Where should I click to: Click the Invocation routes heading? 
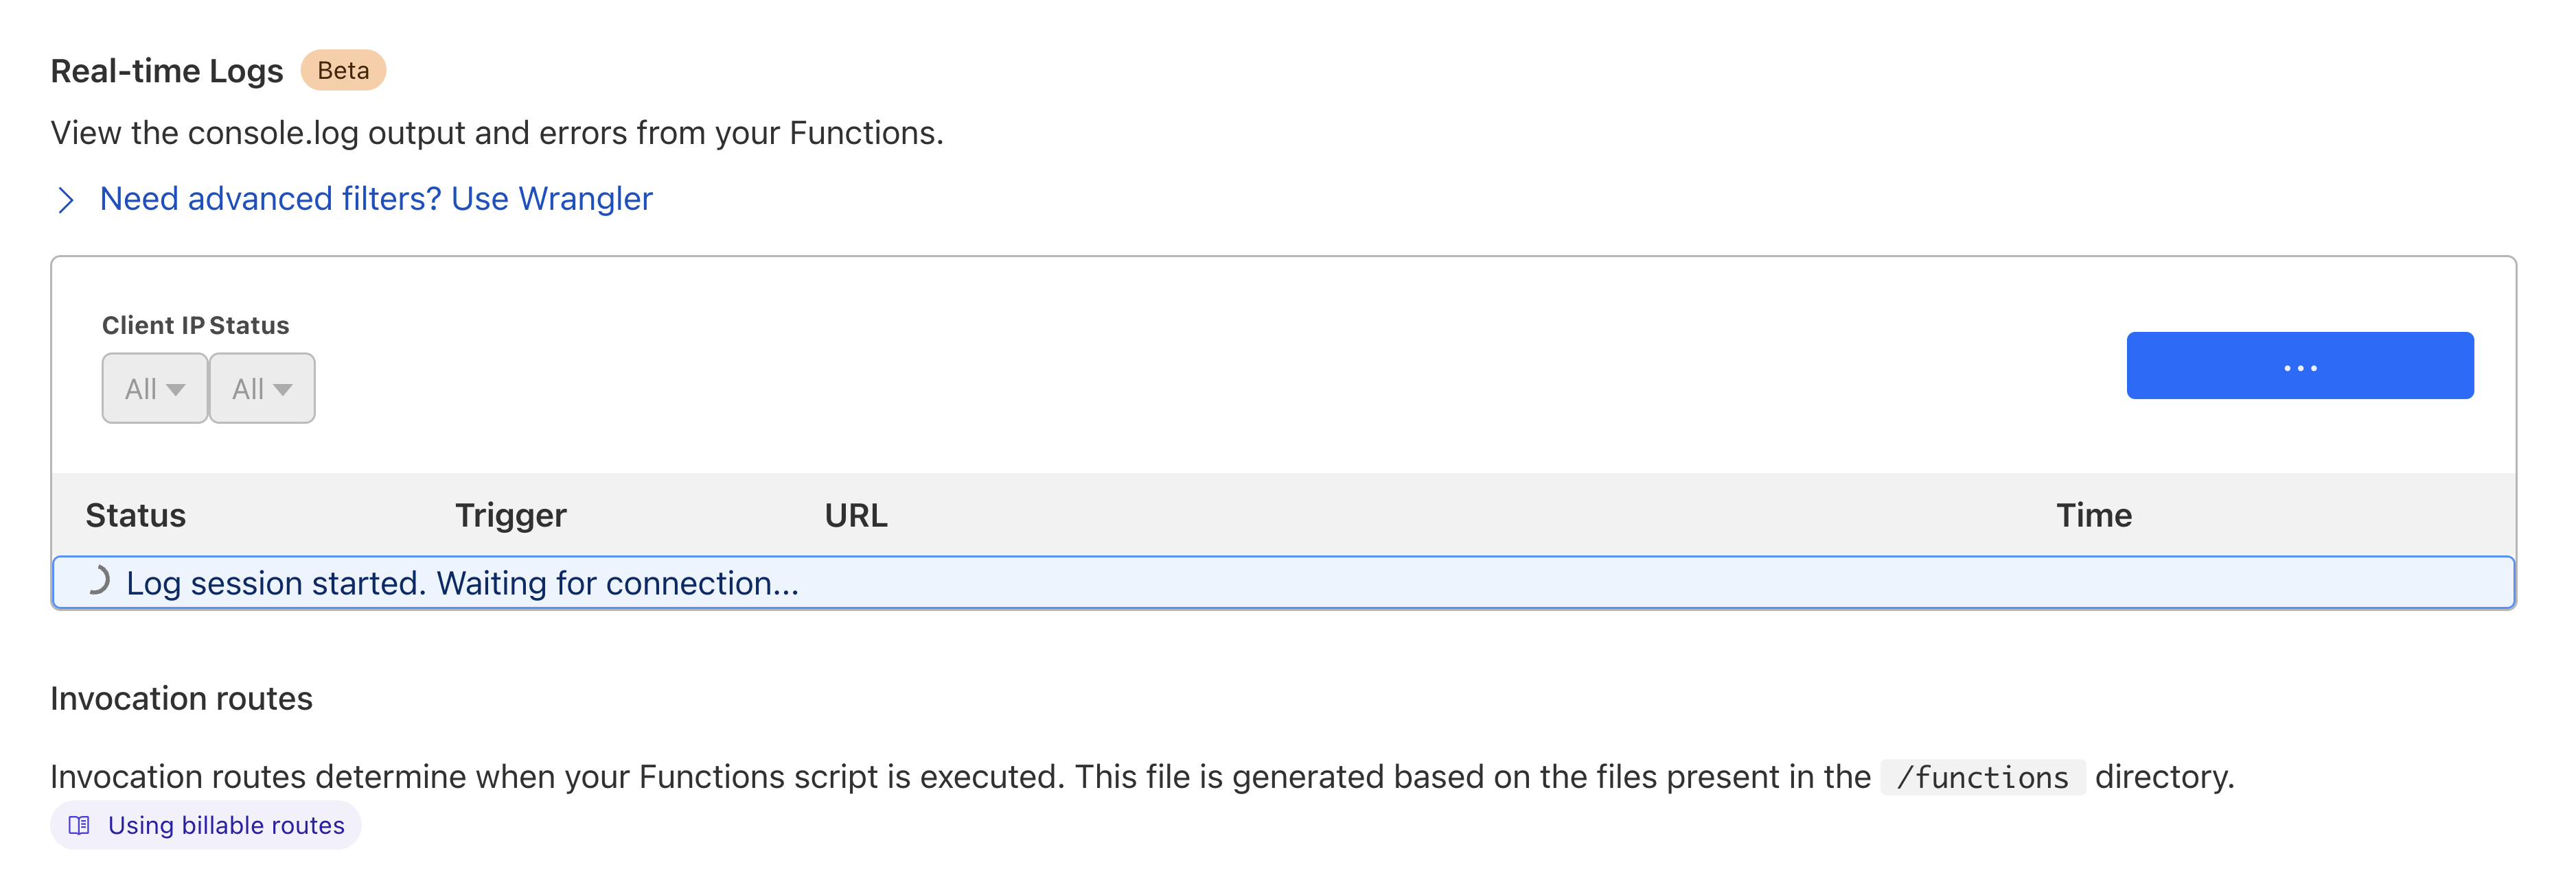coord(181,698)
